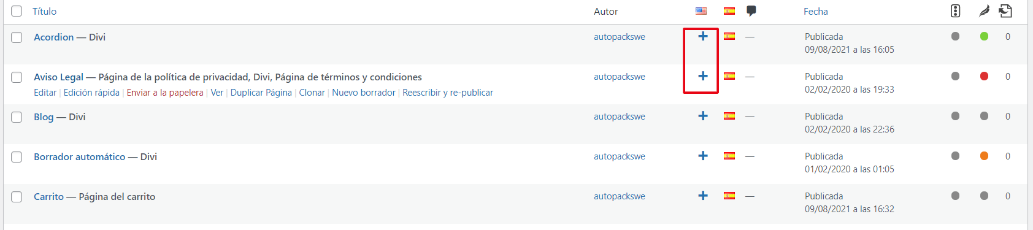1033x230 pixels.
Task: Click the readability feather header icon
Action: (x=984, y=11)
